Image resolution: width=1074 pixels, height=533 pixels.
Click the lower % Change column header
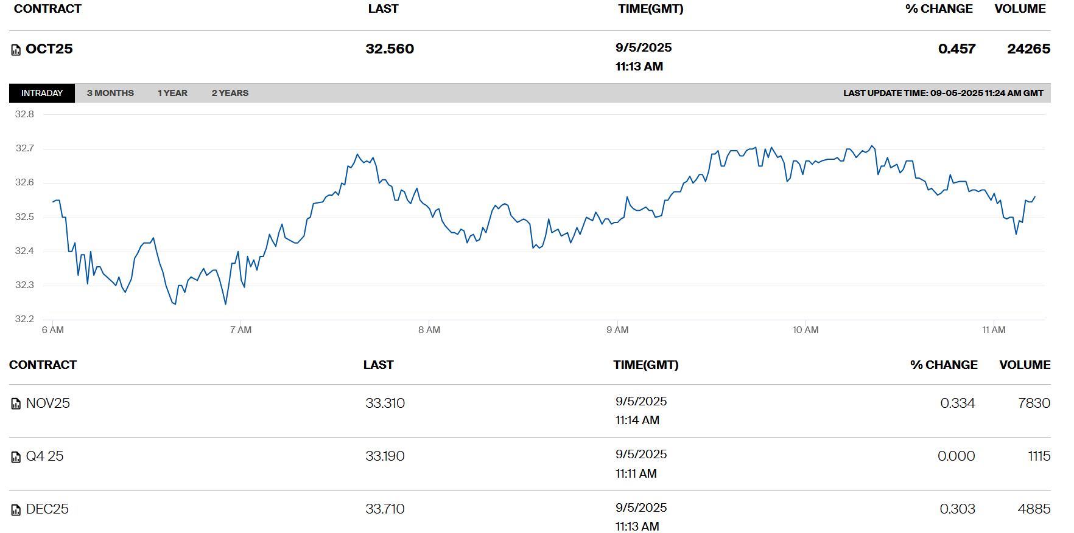pos(944,365)
